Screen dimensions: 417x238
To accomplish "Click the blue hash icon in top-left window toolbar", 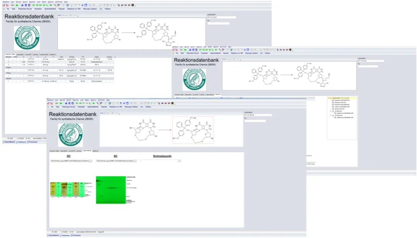I will 83,5.
